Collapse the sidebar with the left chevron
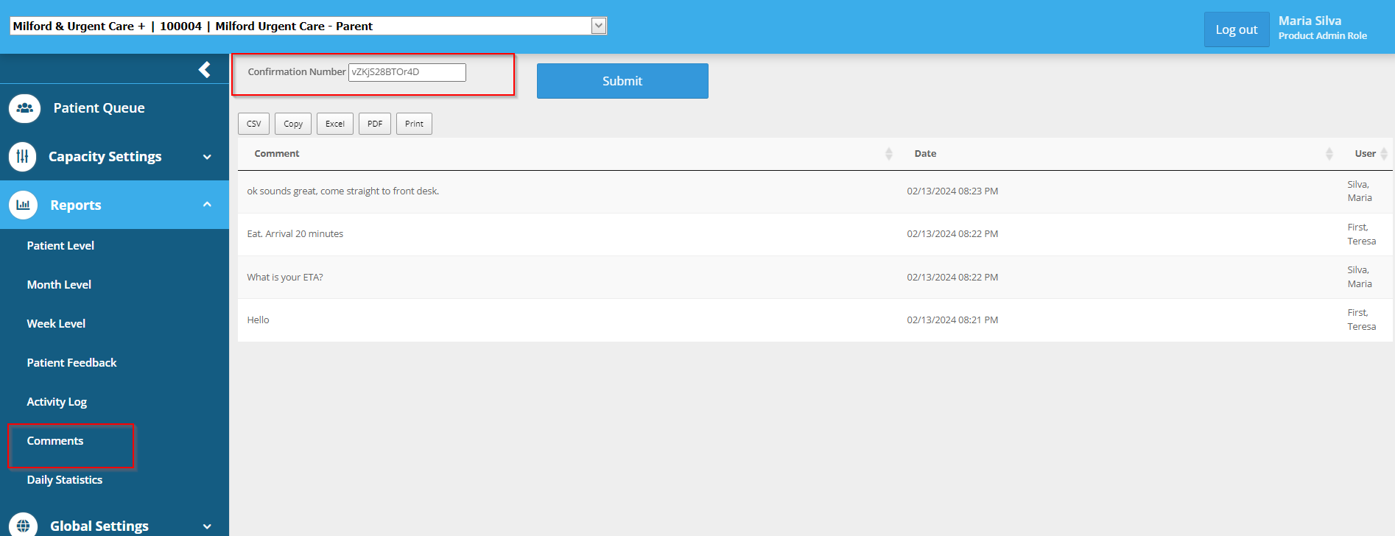The height and width of the screenshot is (536, 1395). [205, 69]
